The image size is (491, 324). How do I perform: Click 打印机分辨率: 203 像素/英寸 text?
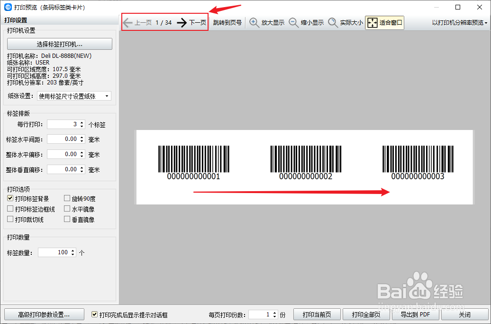tap(45, 83)
